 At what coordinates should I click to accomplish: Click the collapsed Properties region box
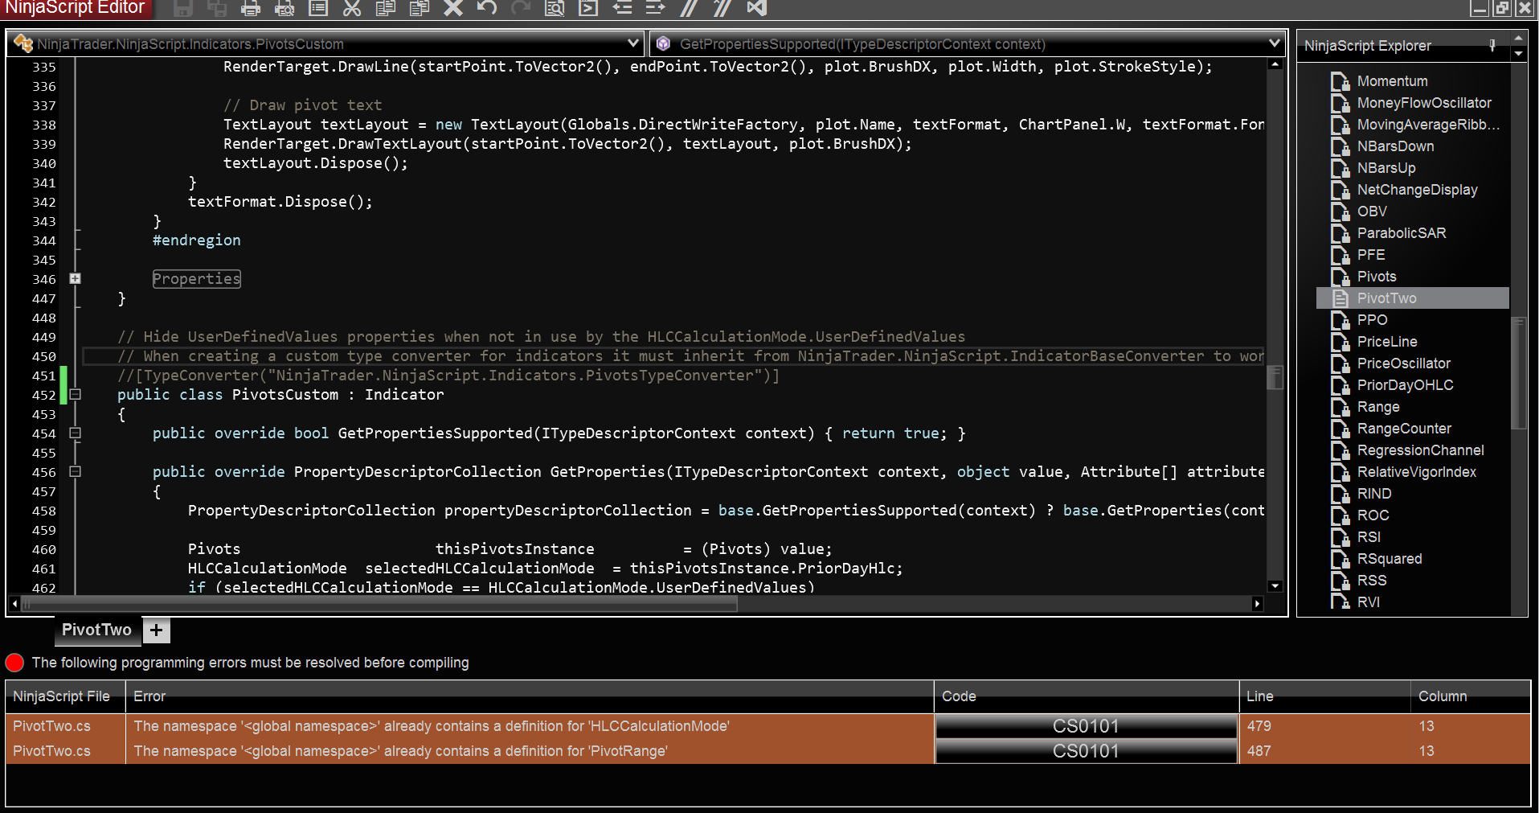197,279
